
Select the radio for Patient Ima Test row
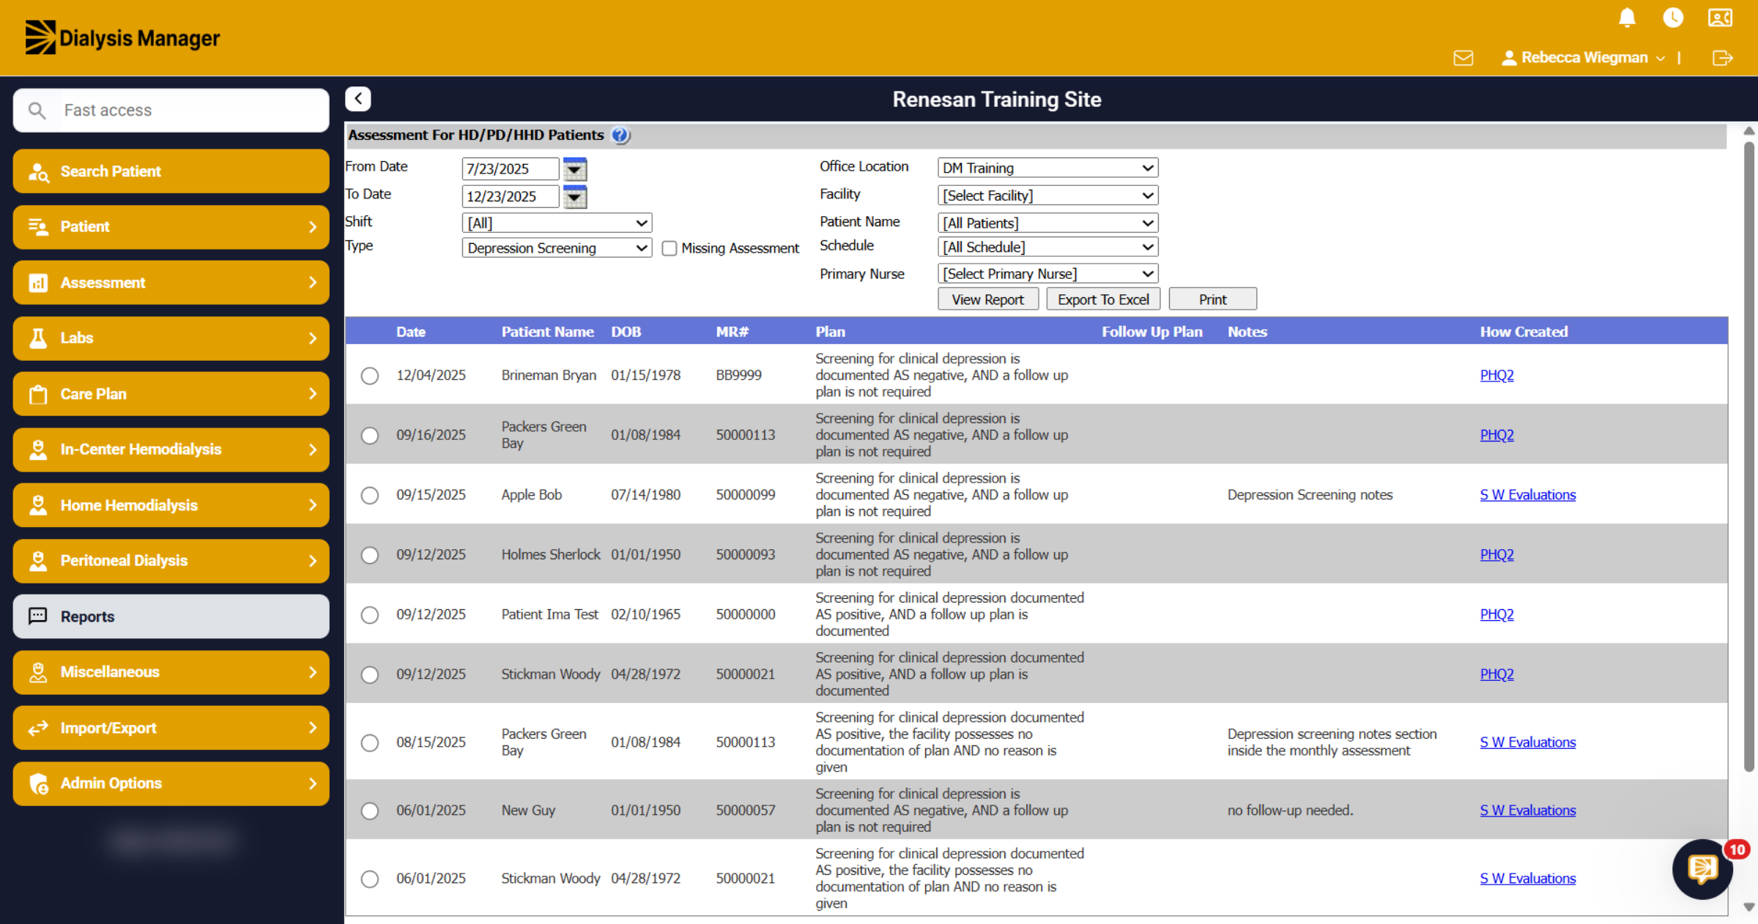point(370,615)
